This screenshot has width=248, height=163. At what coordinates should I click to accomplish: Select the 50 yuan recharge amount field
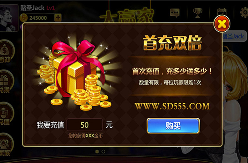coord(85,125)
